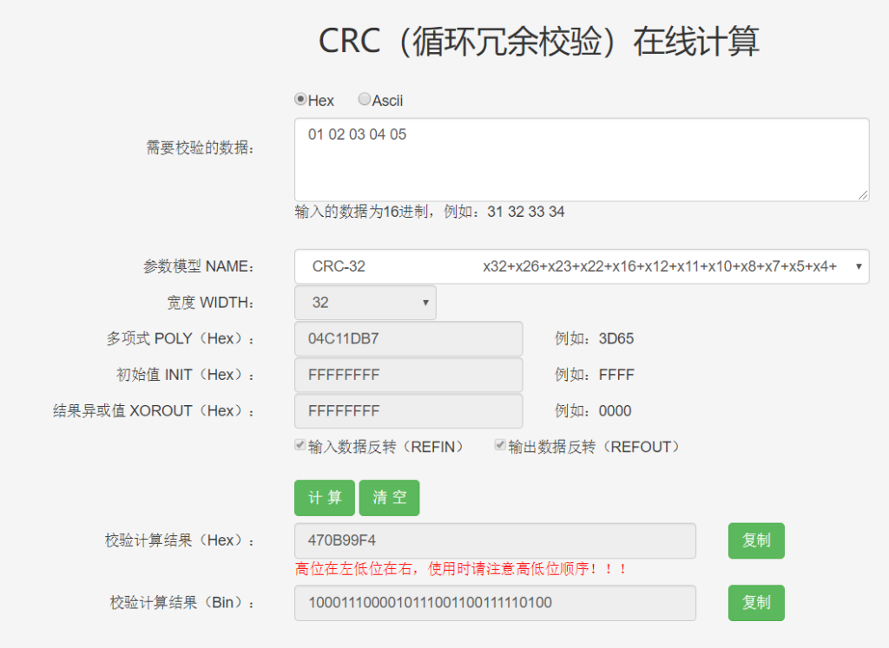889x648 pixels.
Task: Click 复制 next to the Hex result
Action: tap(755, 540)
